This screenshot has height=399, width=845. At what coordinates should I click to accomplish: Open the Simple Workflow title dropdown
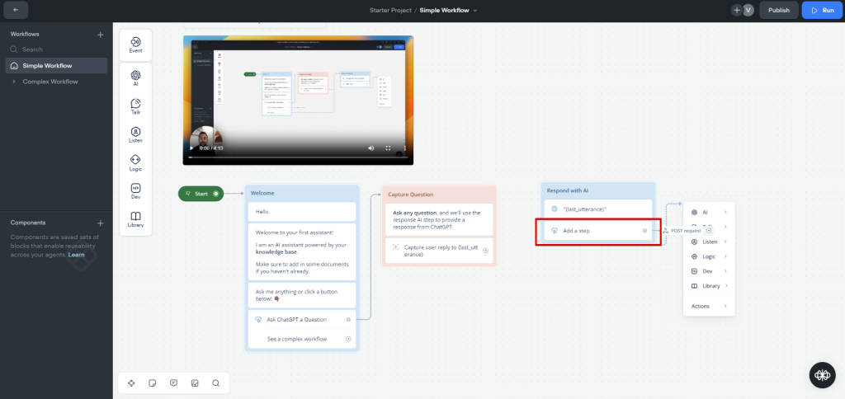(475, 11)
